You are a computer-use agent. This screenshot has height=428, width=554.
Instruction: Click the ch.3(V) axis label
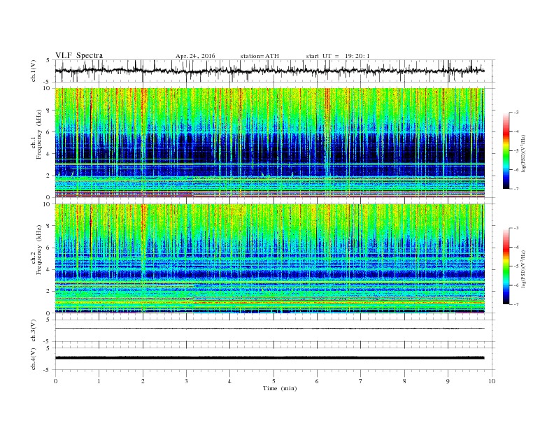tap(33, 331)
